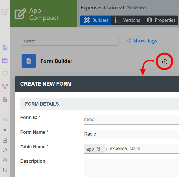Click the Form ID field containing radio
179x177 pixels.
[x=131, y=120]
